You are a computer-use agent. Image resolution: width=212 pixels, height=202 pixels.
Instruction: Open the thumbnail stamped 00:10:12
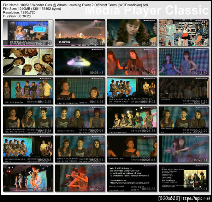pos(132,62)
